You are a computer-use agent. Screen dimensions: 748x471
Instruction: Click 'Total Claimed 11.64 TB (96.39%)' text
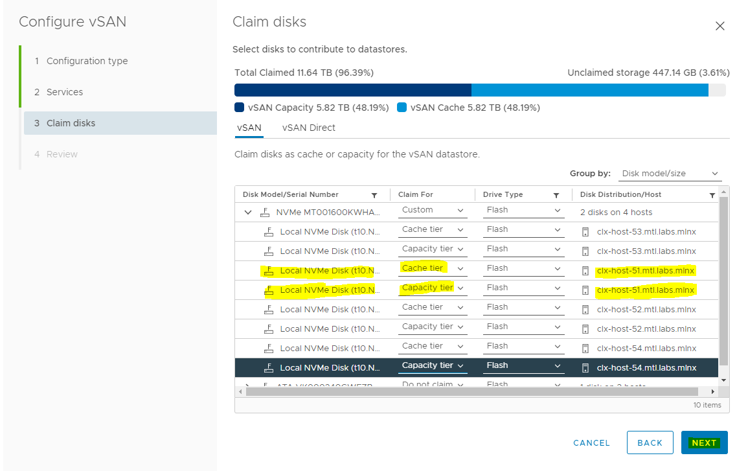click(x=304, y=73)
